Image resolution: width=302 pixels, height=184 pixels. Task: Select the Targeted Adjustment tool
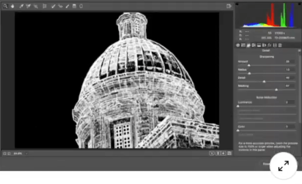36,6
